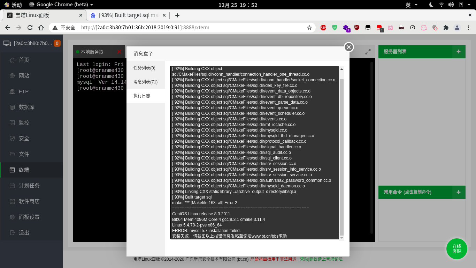The width and height of the screenshot is (476, 268).
Task: Toggle terminal fullscreen expand icon
Action: (x=368, y=52)
